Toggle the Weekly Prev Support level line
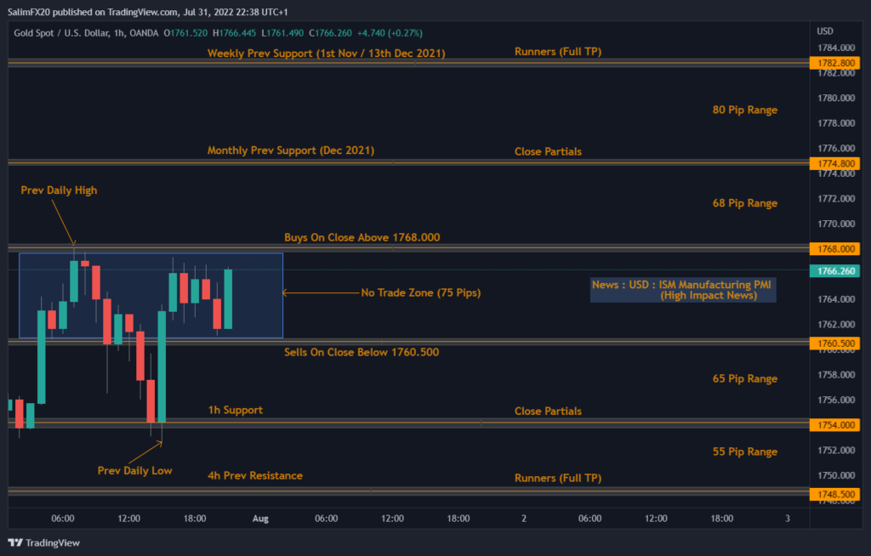The width and height of the screenshot is (871, 556). click(x=325, y=53)
